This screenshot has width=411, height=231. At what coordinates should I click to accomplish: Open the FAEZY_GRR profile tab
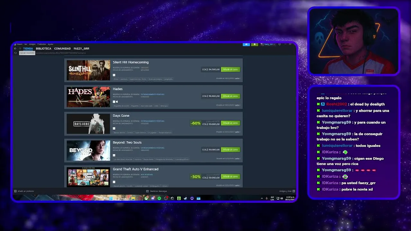pos(81,48)
